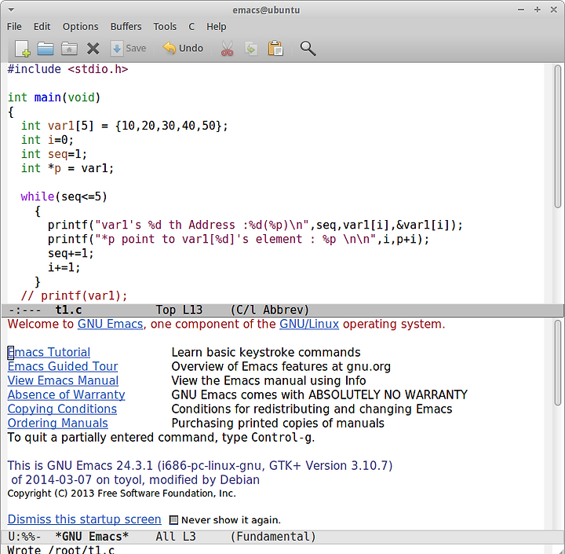Click the 'int i=0;' line
This screenshot has height=554, width=565.
(47, 140)
